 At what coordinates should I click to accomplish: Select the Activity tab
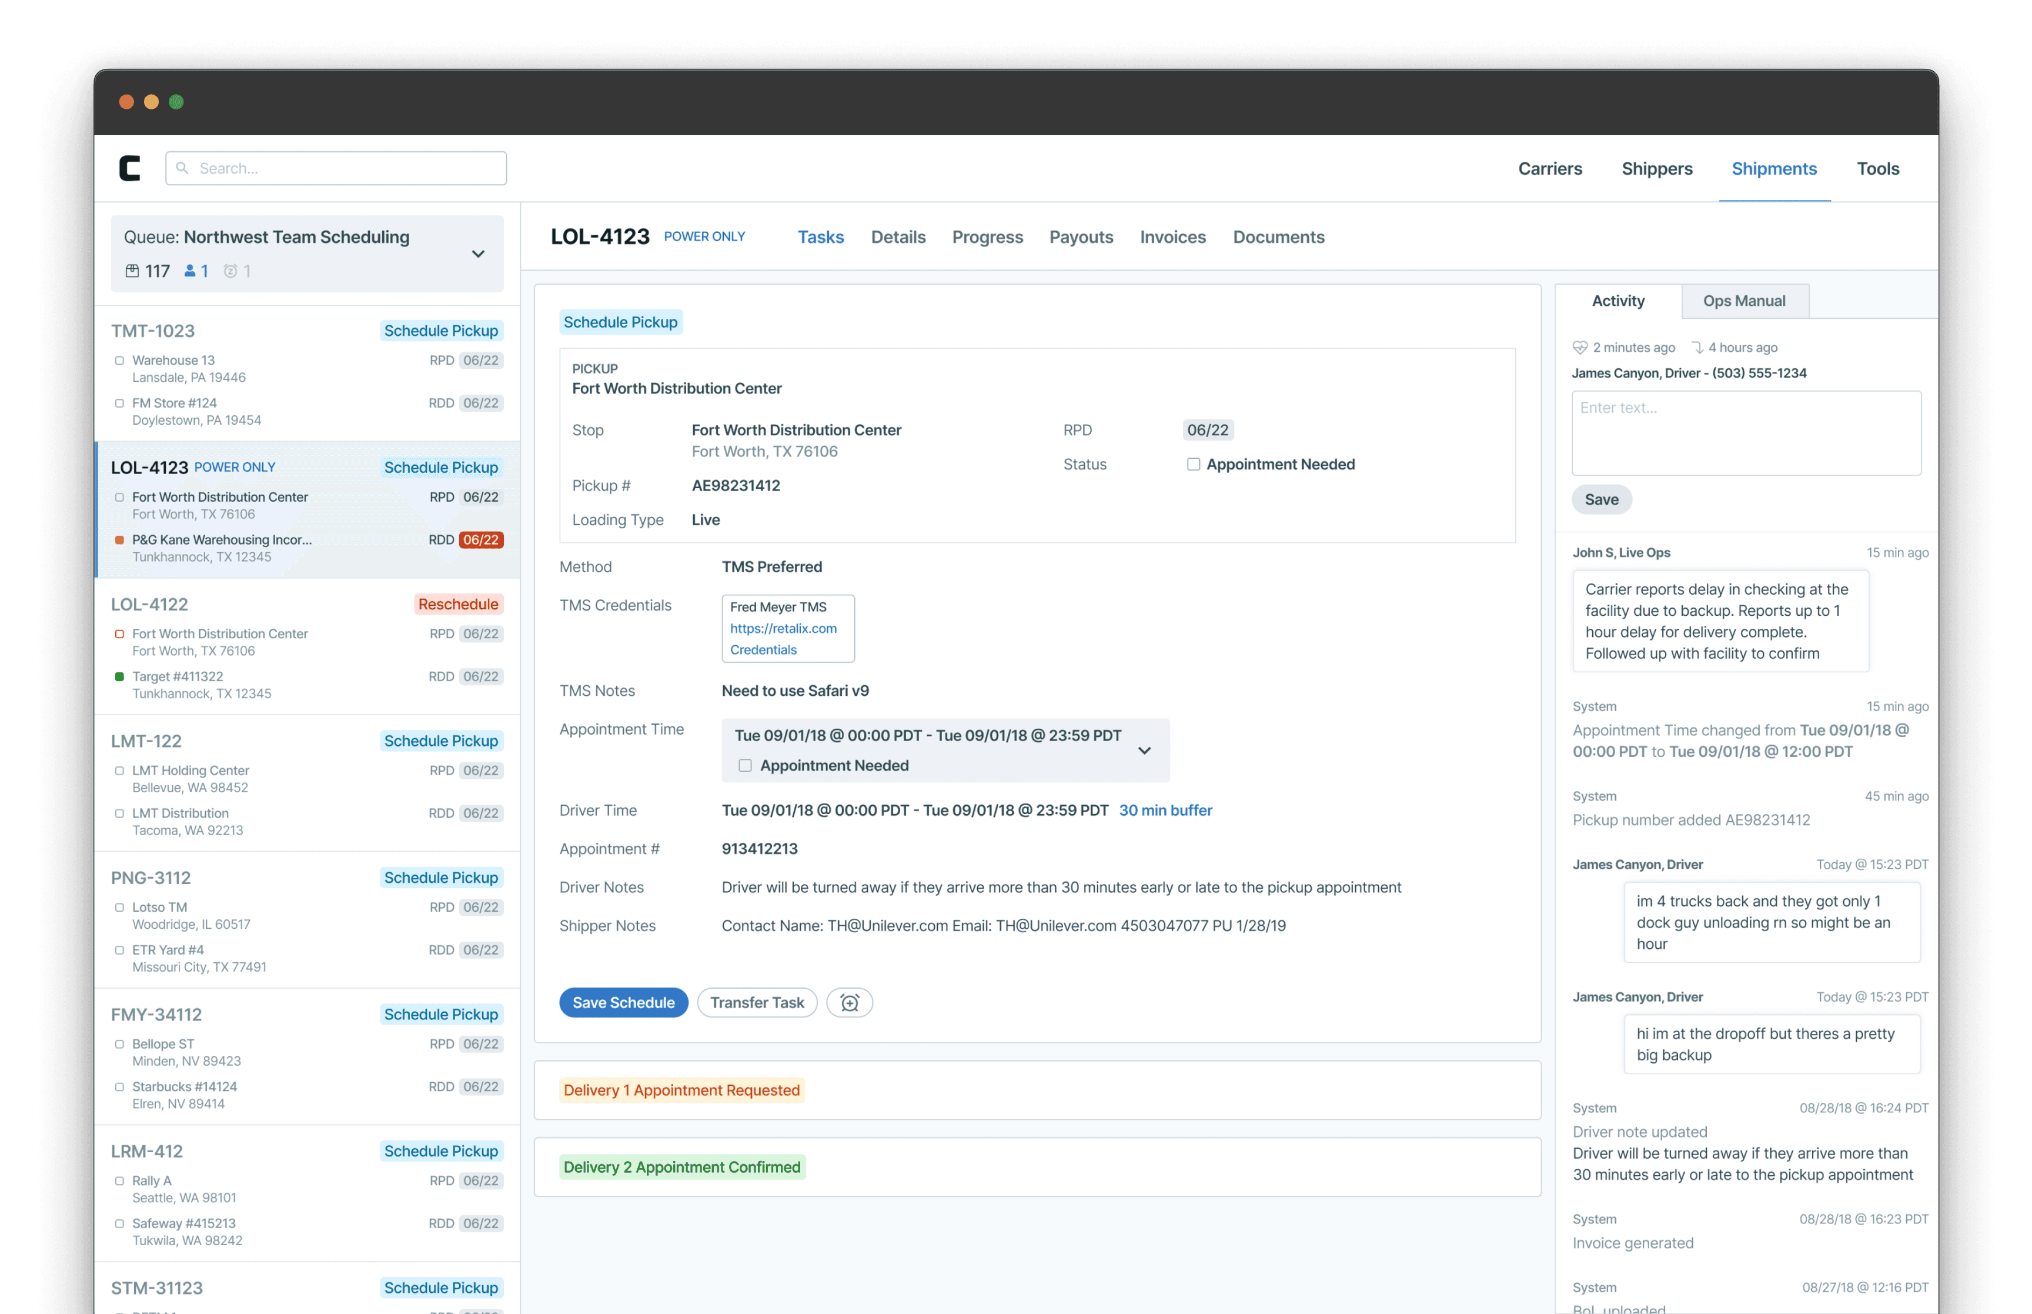coord(1617,301)
